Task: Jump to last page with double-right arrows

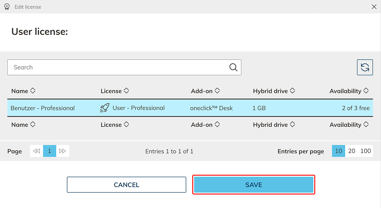Action: click(63, 151)
